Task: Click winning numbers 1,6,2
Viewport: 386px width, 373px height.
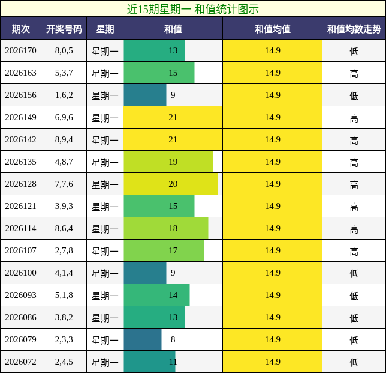Action: click(64, 95)
